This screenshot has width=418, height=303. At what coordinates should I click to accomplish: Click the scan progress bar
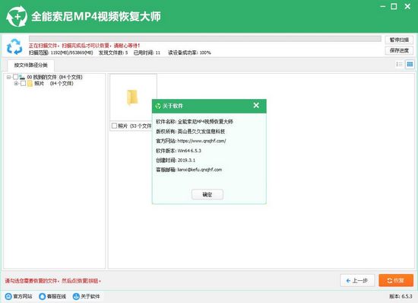(x=205, y=39)
